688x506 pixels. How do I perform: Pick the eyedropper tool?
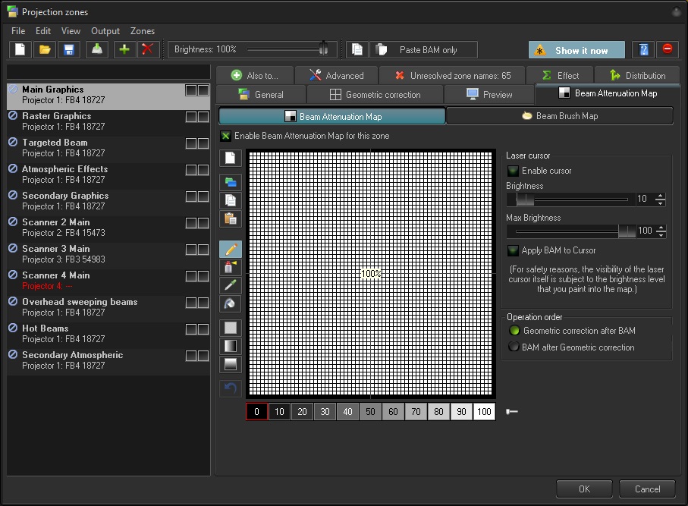pyautogui.click(x=231, y=285)
